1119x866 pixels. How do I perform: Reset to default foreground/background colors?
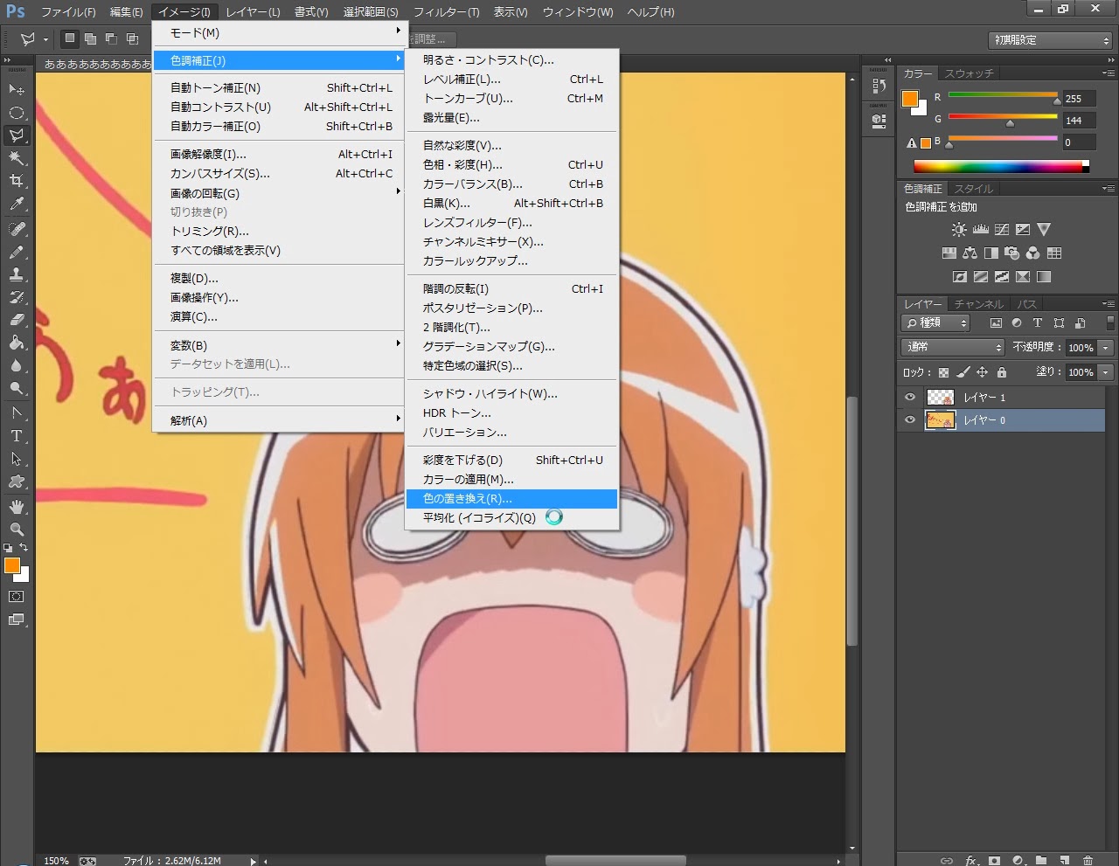tap(8, 548)
